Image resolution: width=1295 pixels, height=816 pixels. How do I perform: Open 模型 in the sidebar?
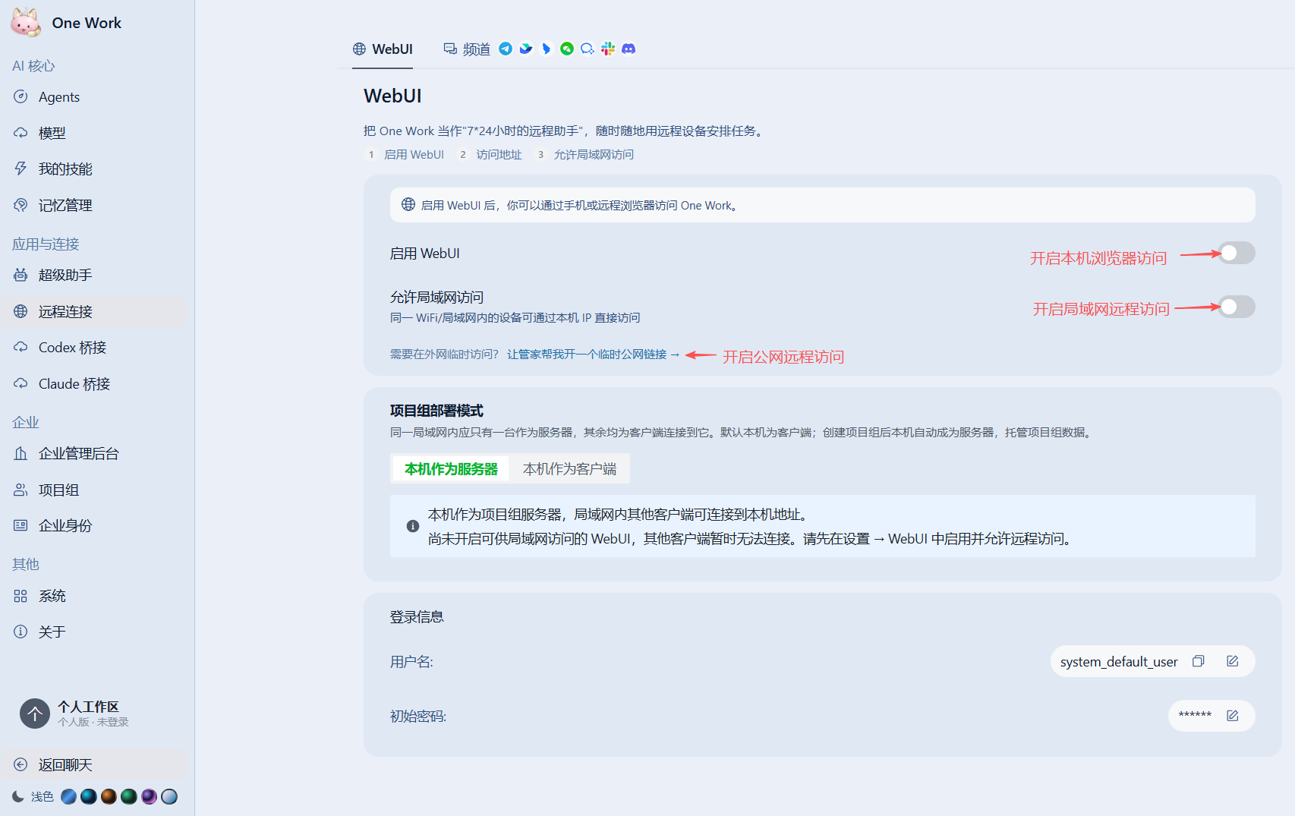coord(96,133)
